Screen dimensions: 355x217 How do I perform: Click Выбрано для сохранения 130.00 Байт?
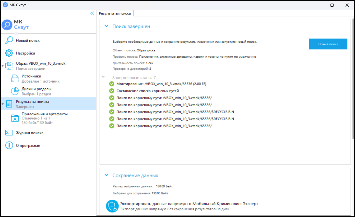(140, 193)
